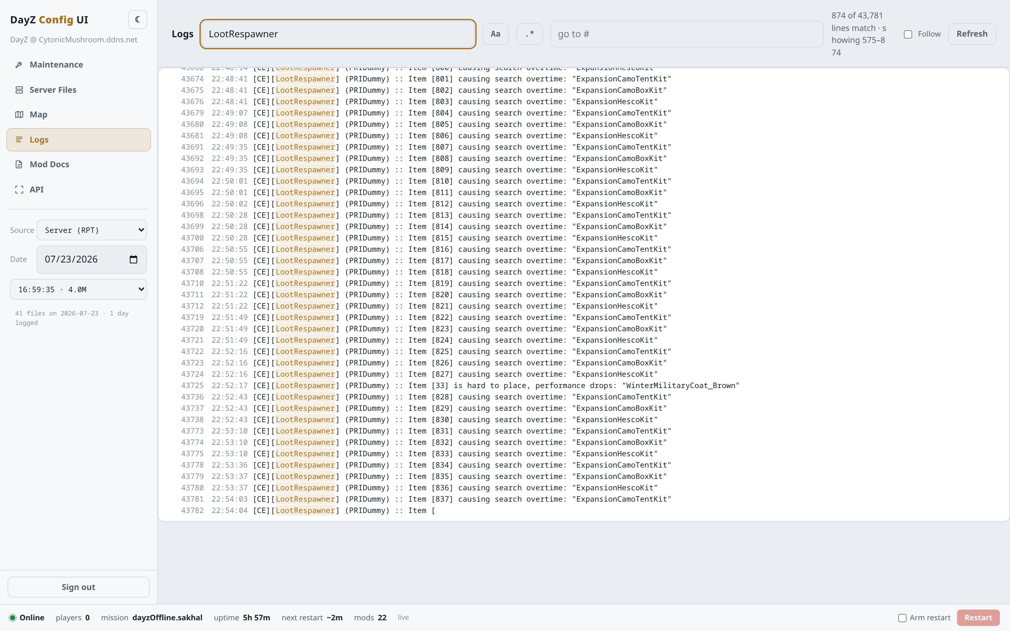The height and width of the screenshot is (631, 1010).
Task: Go to Server Files
Action: point(79,90)
